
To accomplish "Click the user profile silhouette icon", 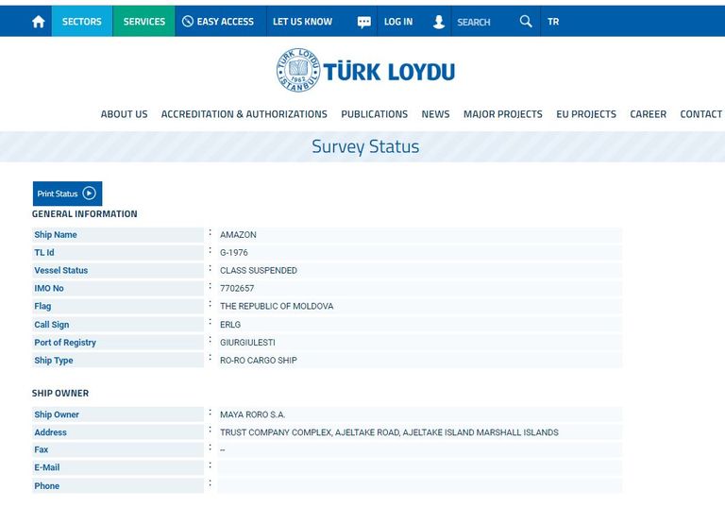I will (438, 22).
